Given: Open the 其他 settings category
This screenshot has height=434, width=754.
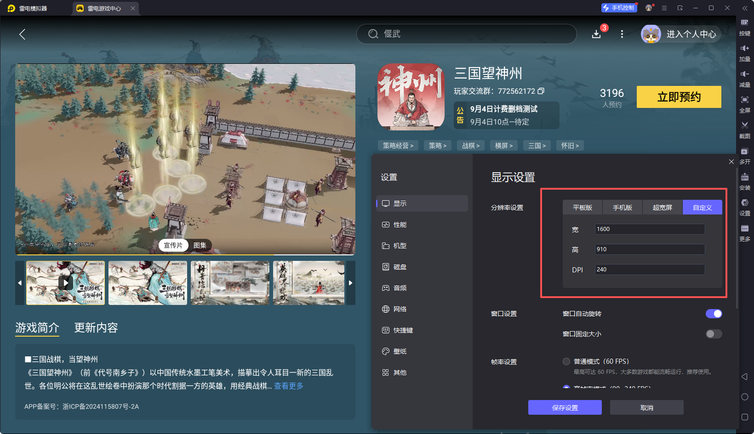Looking at the screenshot, I should click(422, 372).
